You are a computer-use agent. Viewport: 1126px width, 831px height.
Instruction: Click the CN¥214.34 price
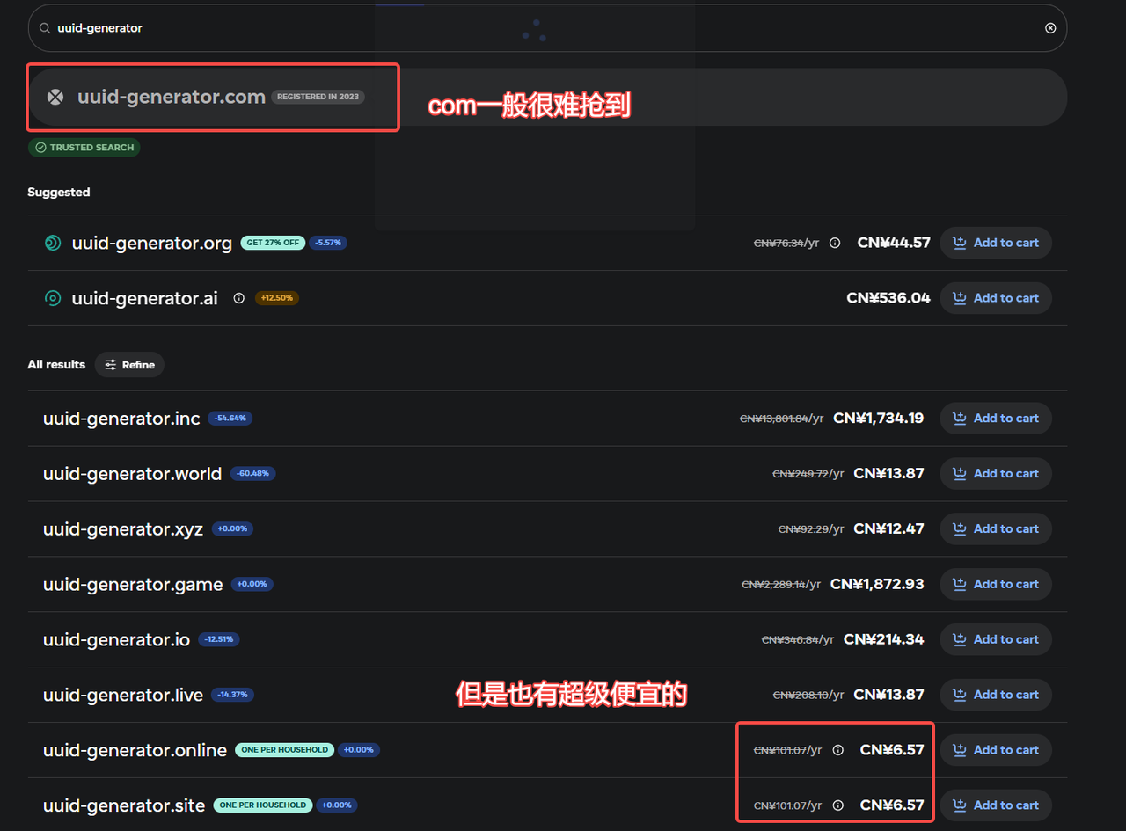coord(884,639)
